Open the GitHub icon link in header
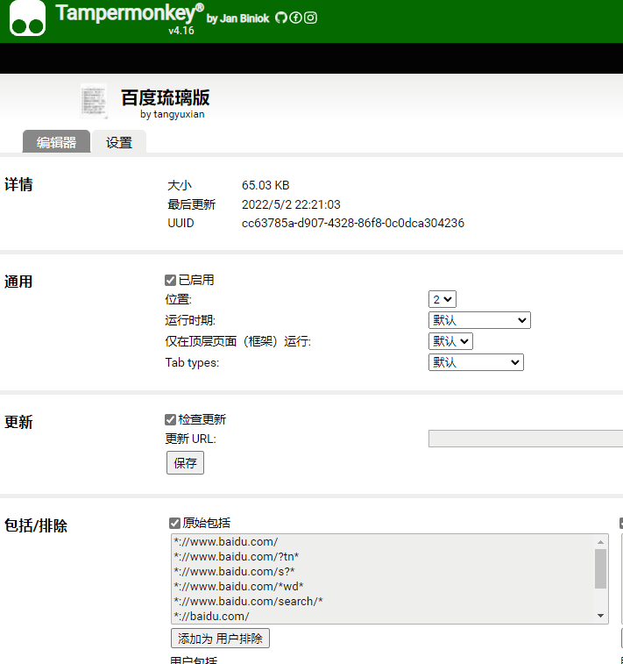Viewport: 623px width, 664px height. click(281, 18)
